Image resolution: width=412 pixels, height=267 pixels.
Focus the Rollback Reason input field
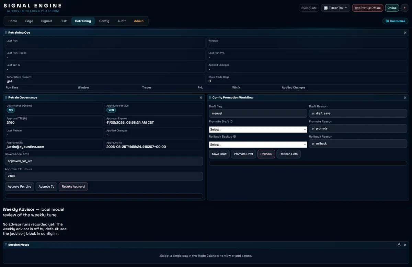point(358,143)
